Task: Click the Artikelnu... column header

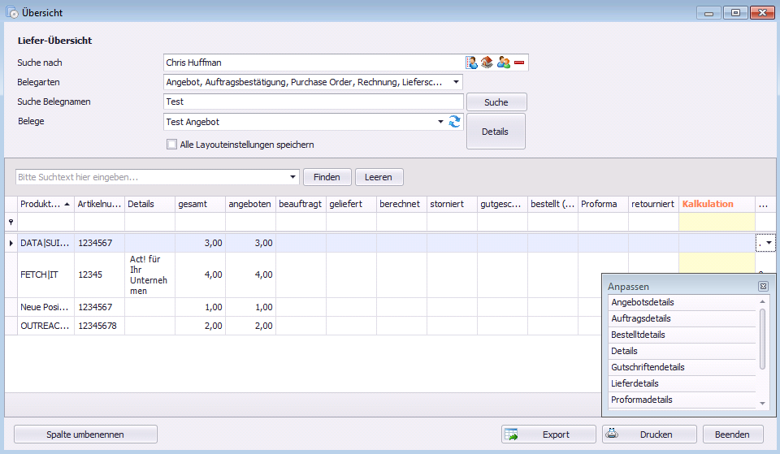Action: pyautogui.click(x=99, y=204)
